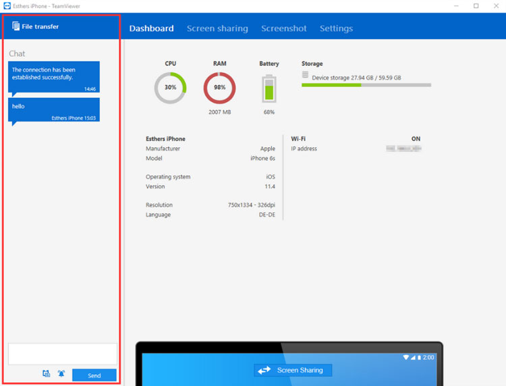
Task: Click the chat message input box
Action: pyautogui.click(x=62, y=354)
